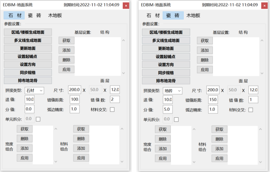Click 错缝数 field with value 1

[253, 99]
